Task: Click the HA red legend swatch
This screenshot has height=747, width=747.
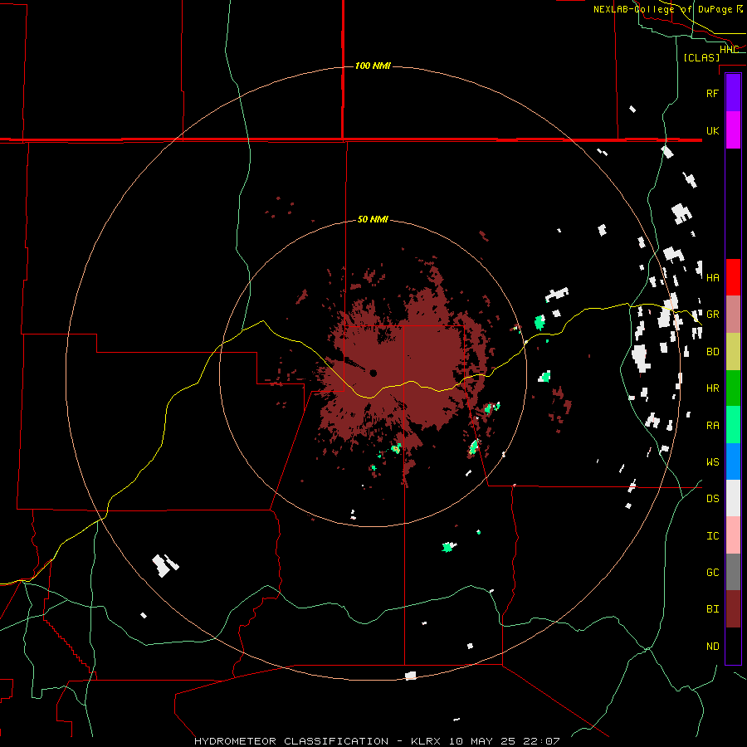Action: 733,277
